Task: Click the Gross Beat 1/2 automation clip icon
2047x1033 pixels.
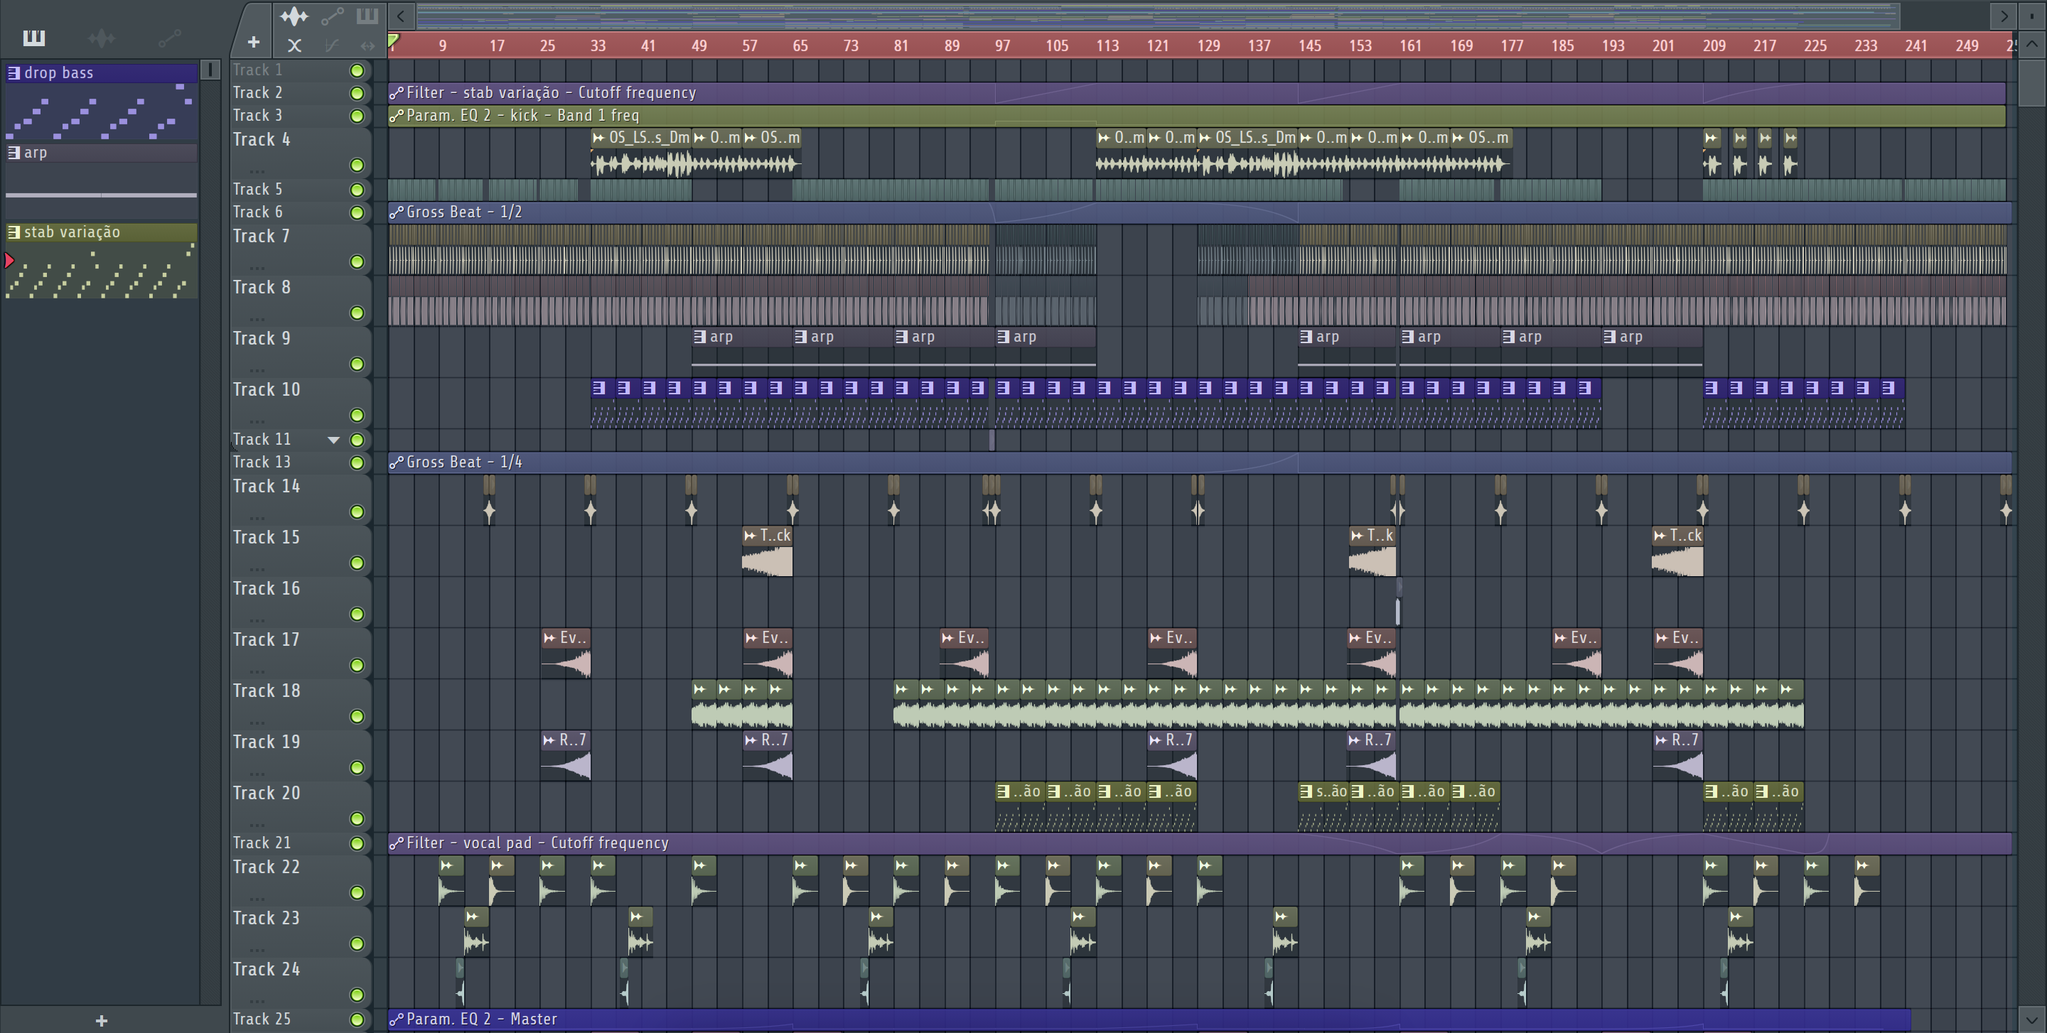Action: tap(397, 212)
